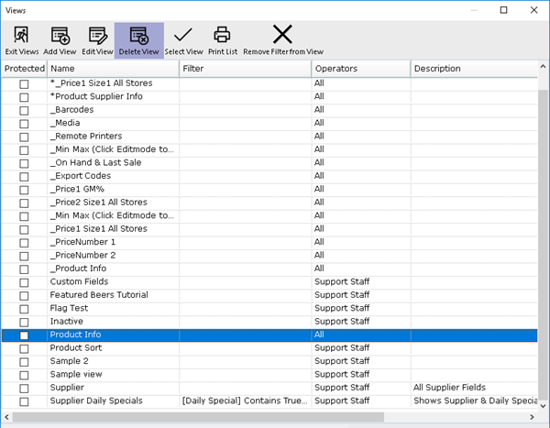Click the Name column header
The height and width of the screenshot is (428, 550).
click(113, 69)
